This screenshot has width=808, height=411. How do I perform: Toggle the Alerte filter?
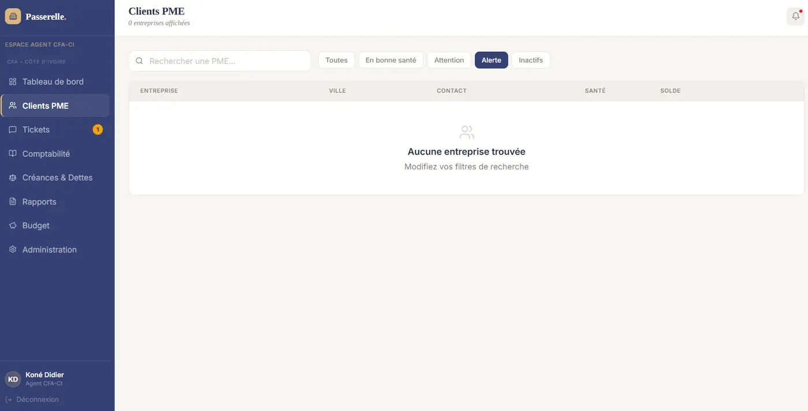[x=491, y=60]
